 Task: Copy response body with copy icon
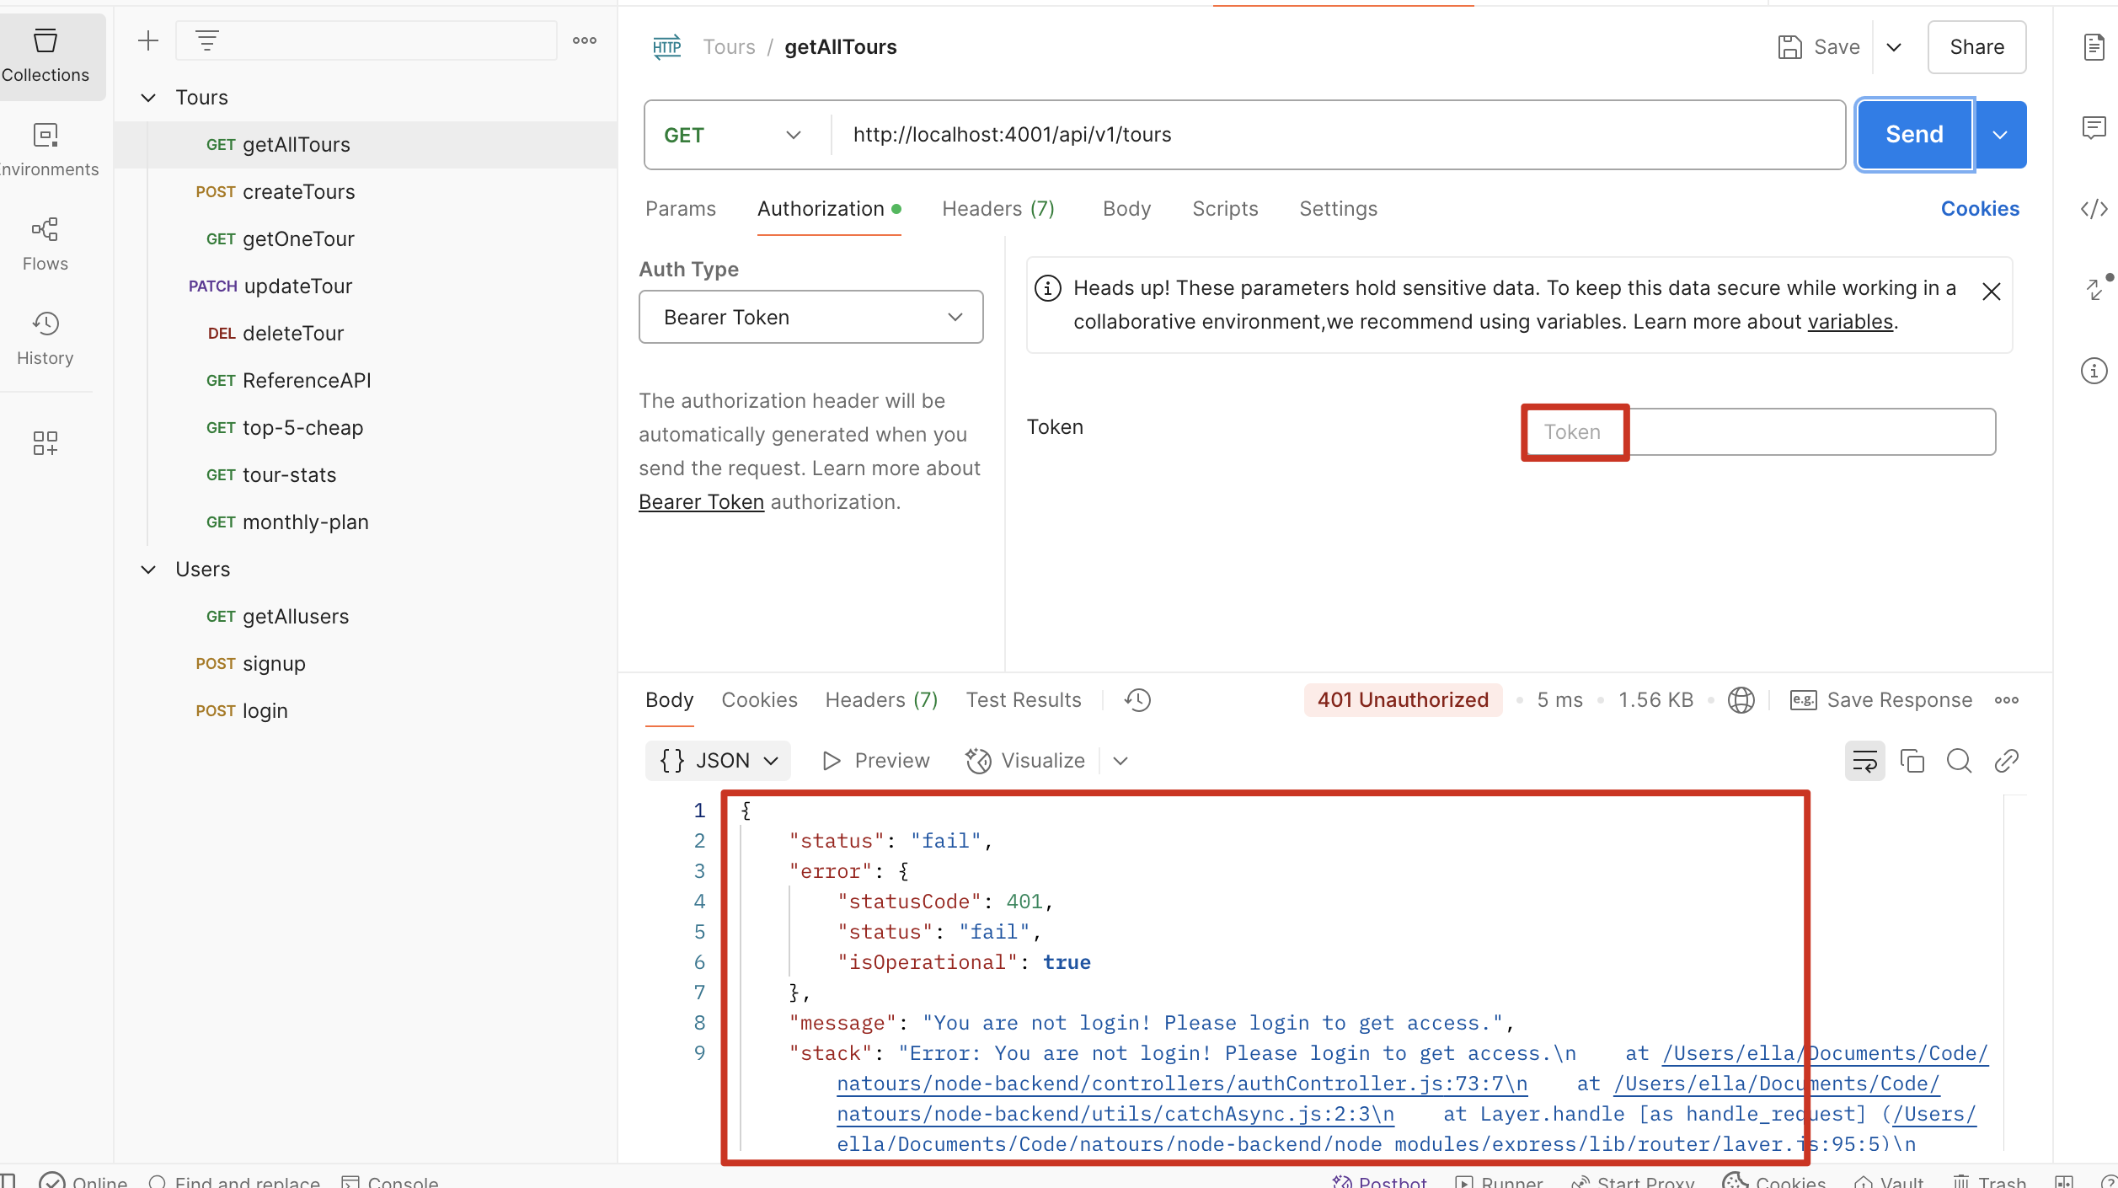(x=1912, y=761)
